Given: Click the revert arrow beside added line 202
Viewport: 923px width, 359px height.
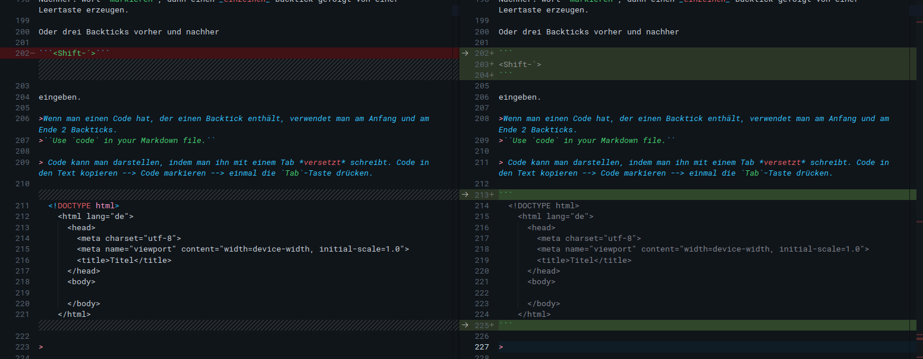Looking at the screenshot, I should click(x=465, y=53).
